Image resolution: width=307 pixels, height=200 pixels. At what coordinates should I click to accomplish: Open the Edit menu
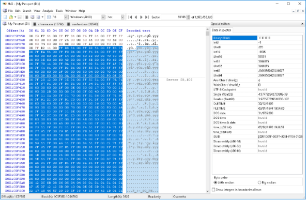(18, 11)
